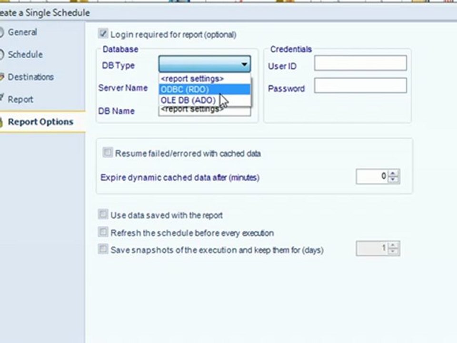457x343 pixels.
Task: Click the snapshot days value box
Action: [x=372, y=249]
